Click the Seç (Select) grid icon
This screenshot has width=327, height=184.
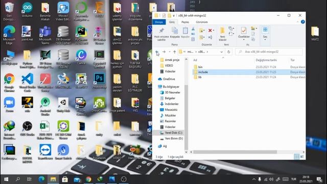click(265, 30)
